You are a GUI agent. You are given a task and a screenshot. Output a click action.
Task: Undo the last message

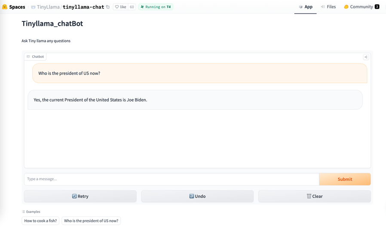coord(197,196)
